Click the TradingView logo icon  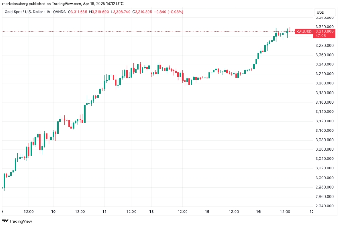click(x=5, y=221)
